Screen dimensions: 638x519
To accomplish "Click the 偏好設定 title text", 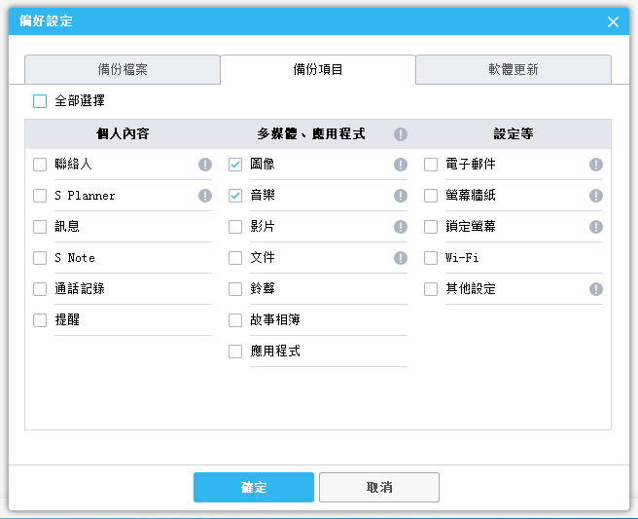I will (46, 20).
